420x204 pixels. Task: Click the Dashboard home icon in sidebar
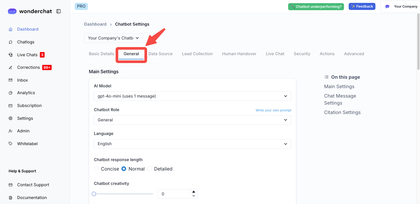[x=10, y=29]
